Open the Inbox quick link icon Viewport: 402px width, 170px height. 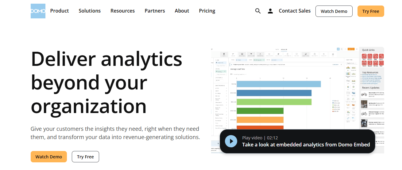point(364,56)
